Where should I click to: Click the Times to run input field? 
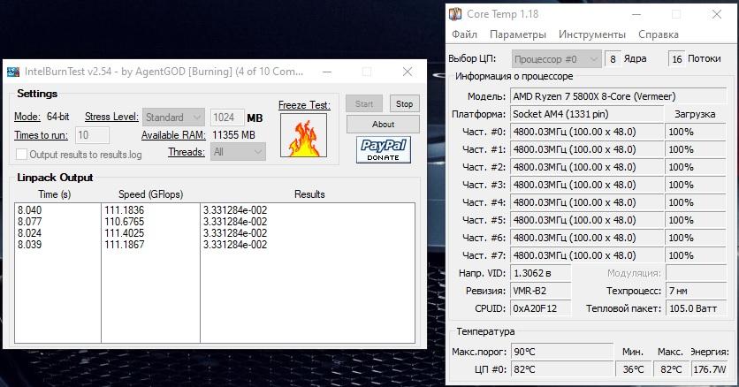point(92,135)
